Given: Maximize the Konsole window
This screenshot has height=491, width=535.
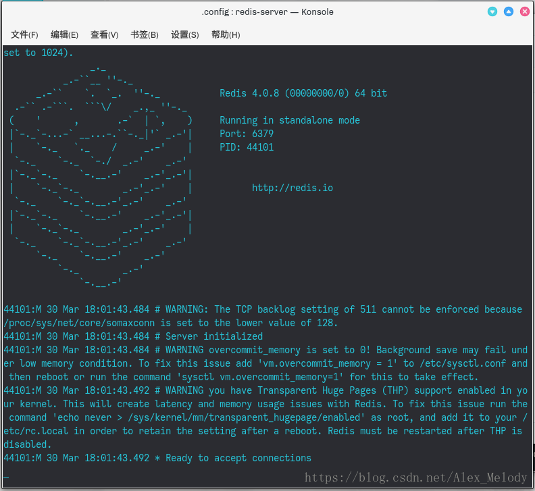Looking at the screenshot, I should 509,11.
